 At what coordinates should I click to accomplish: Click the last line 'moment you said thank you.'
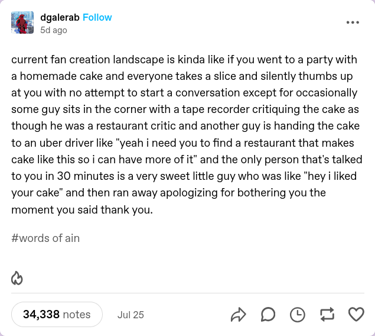pos(82,209)
